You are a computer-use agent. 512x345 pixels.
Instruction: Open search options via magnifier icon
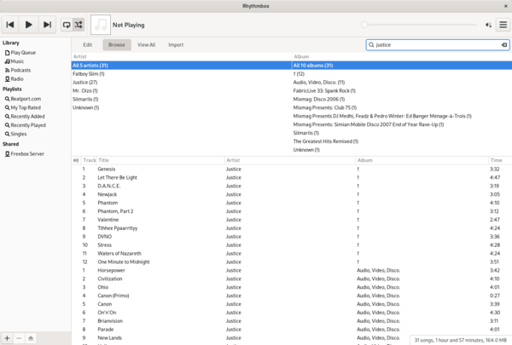tap(372, 44)
